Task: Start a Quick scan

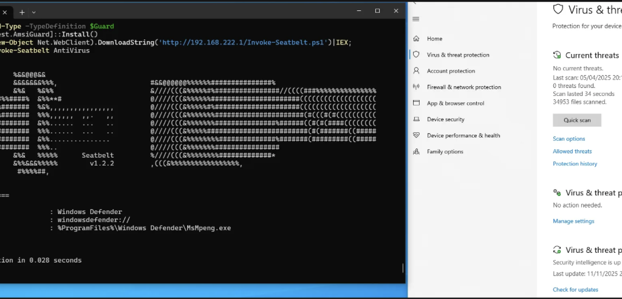Action: coord(577,120)
